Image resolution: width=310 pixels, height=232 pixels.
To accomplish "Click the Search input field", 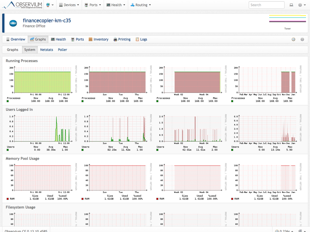I will (x=267, y=5).
